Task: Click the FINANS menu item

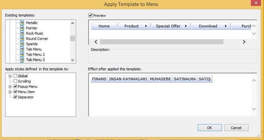Action: [99, 79]
